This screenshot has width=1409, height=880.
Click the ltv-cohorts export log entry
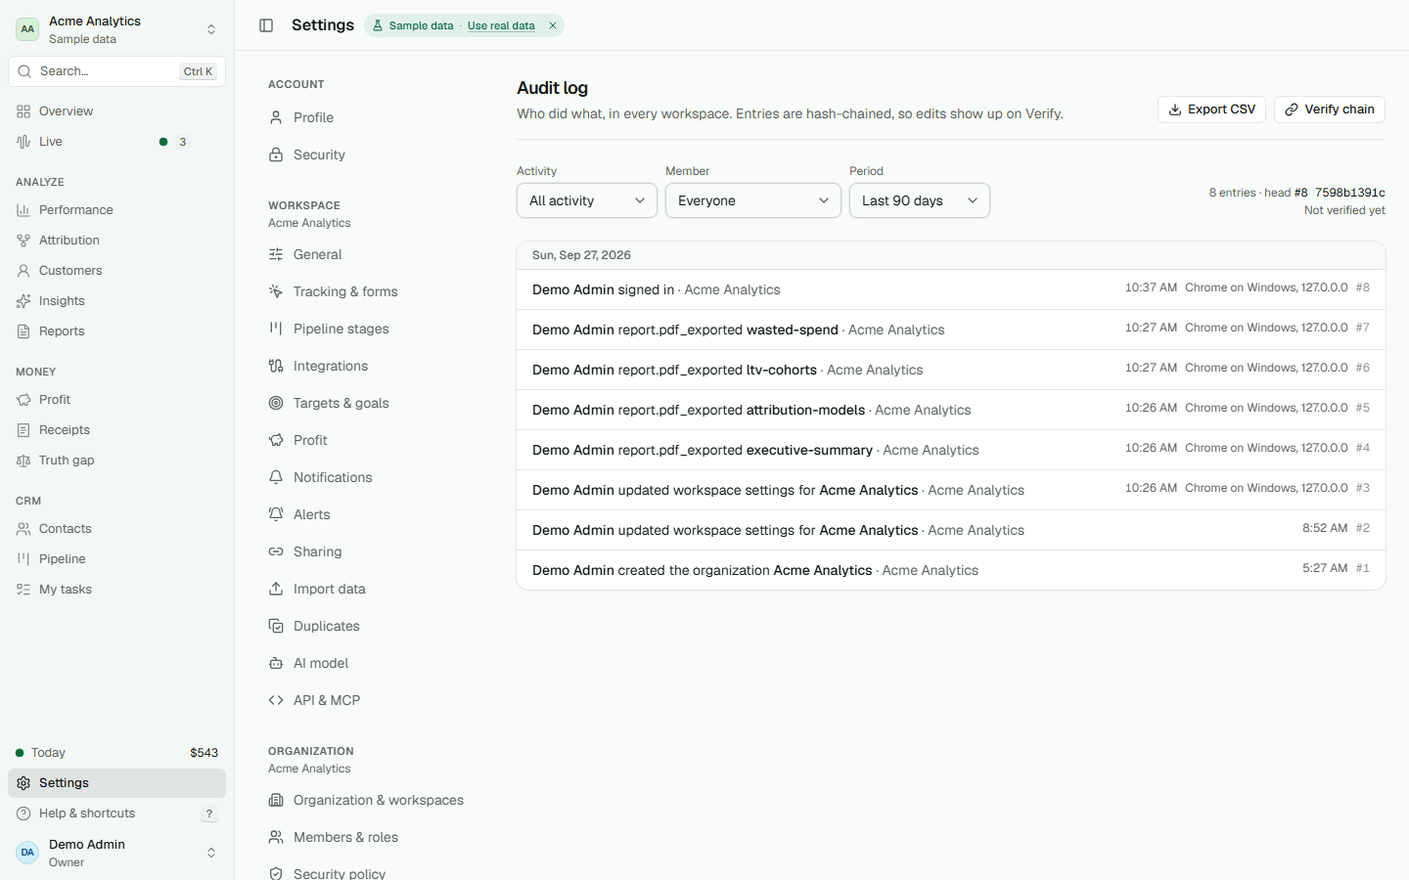point(951,370)
